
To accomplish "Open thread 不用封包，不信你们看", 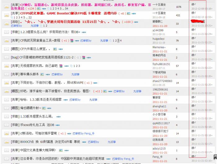I will tap(52, 83).
